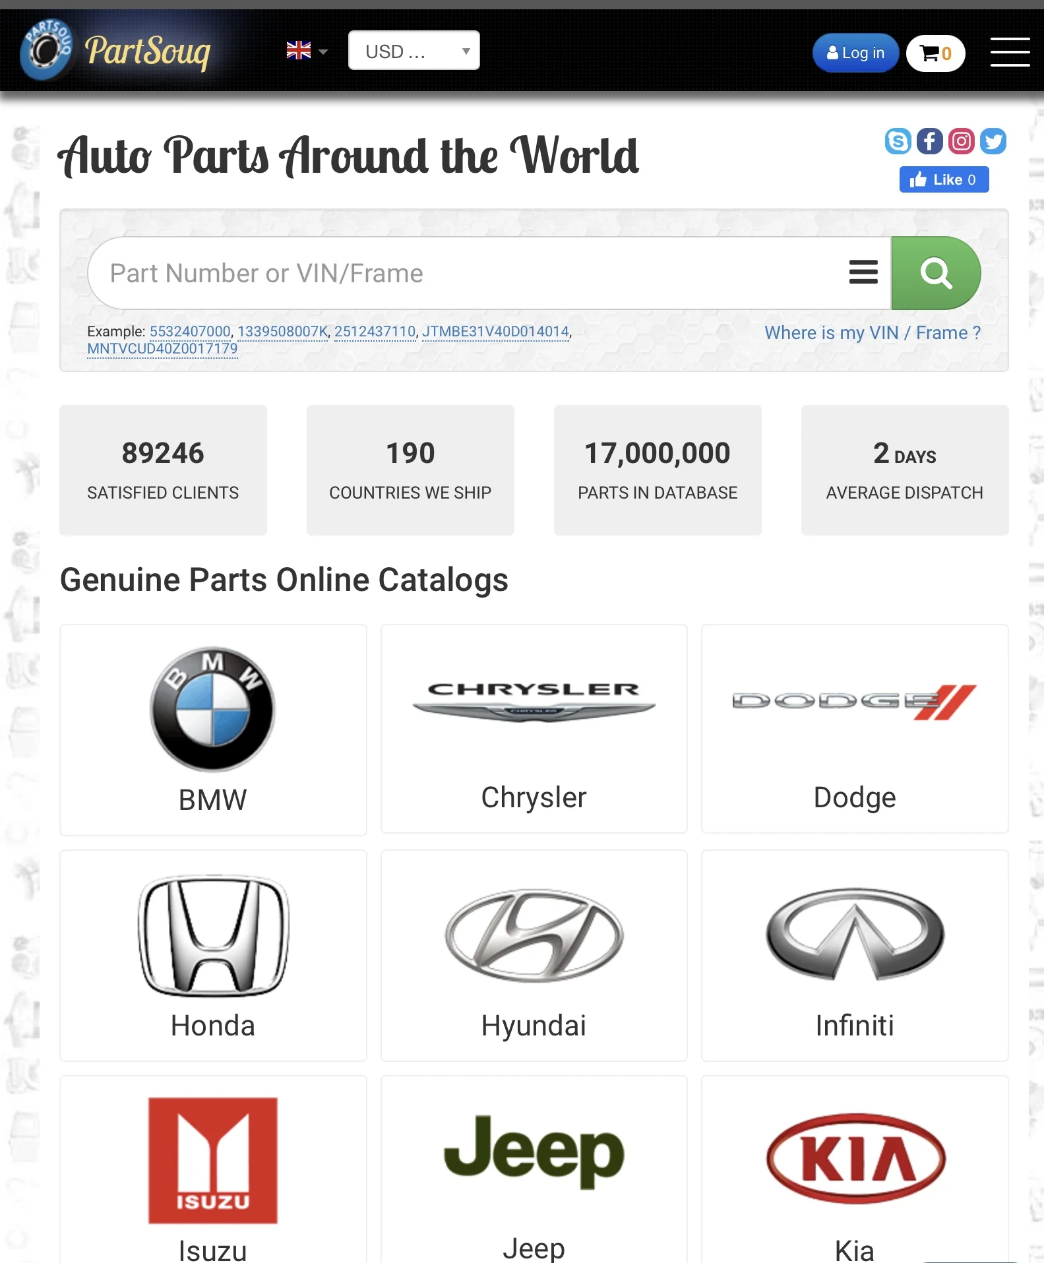
Task: Open the Jeep catalog logo
Action: (x=534, y=1152)
